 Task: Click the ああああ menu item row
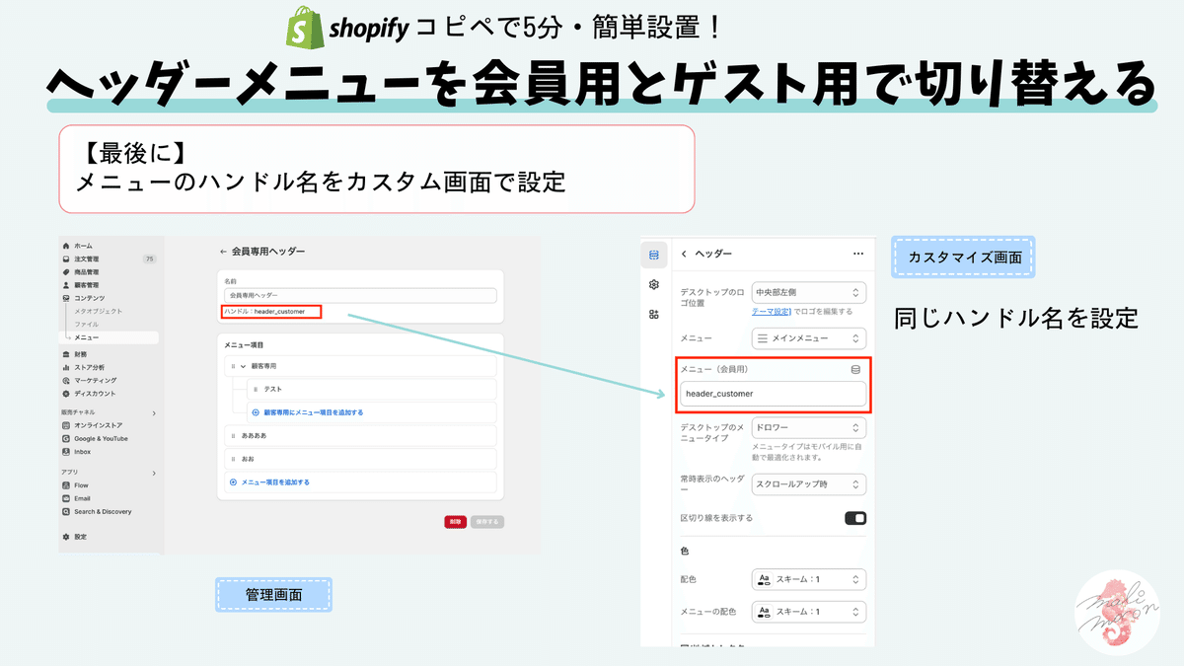[360, 434]
